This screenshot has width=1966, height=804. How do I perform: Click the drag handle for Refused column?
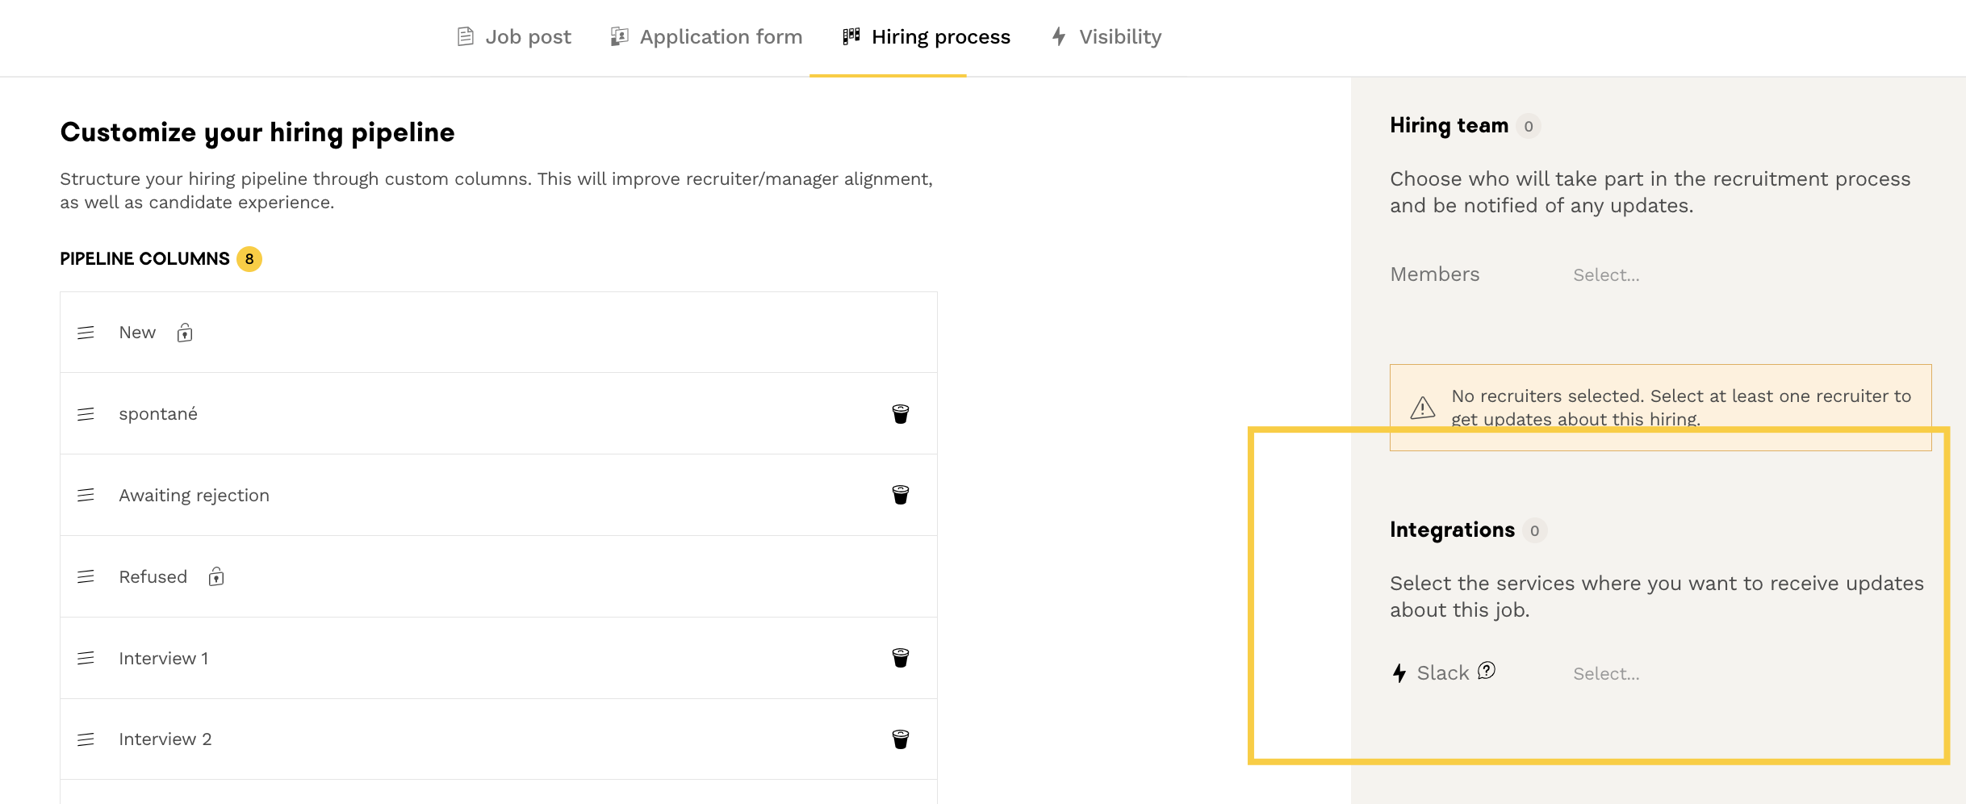86,576
